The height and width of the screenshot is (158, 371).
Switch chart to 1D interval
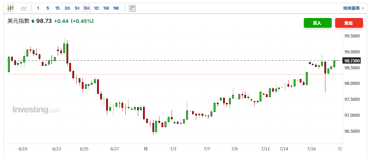[96, 8]
